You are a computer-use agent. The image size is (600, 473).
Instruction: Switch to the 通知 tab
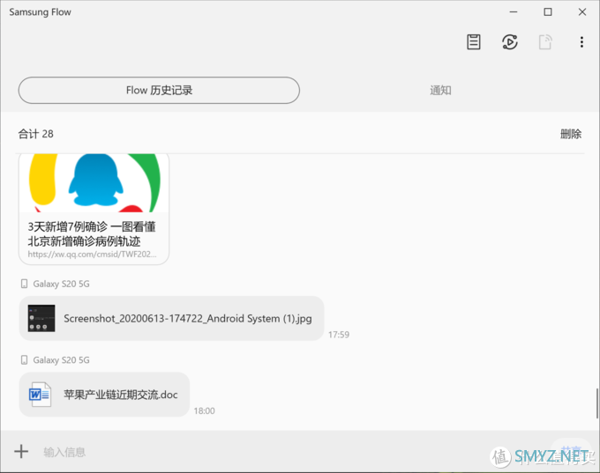tap(440, 91)
